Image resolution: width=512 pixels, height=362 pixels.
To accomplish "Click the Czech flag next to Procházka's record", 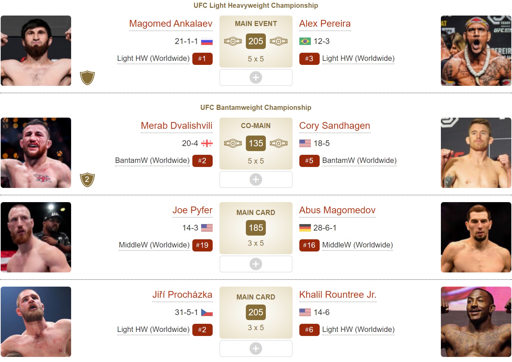I will click(x=207, y=313).
